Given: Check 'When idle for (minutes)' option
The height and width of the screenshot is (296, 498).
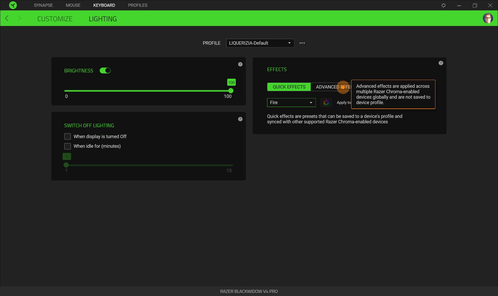Looking at the screenshot, I should click(68, 146).
